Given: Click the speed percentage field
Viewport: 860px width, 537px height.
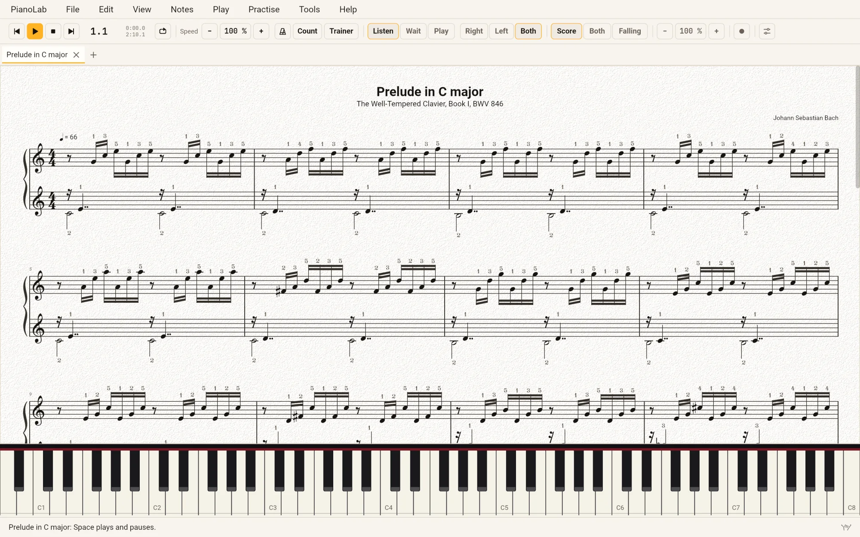Looking at the screenshot, I should pos(235,31).
